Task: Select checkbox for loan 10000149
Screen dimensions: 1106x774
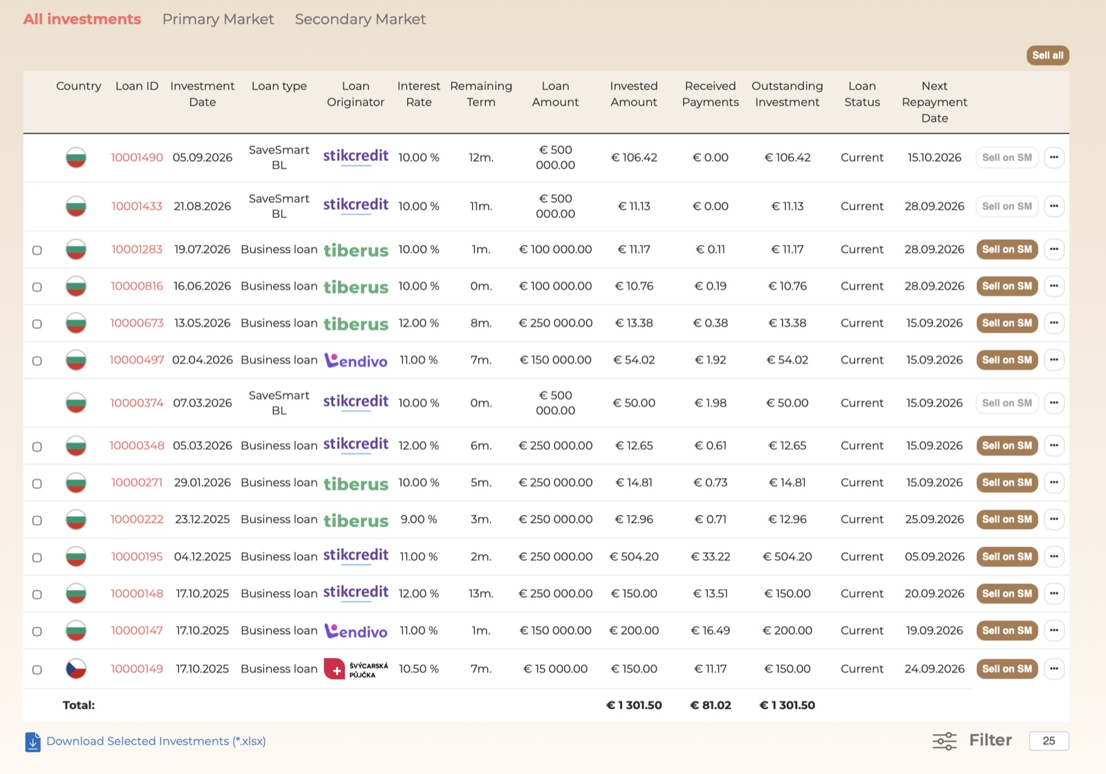Action: (37, 670)
